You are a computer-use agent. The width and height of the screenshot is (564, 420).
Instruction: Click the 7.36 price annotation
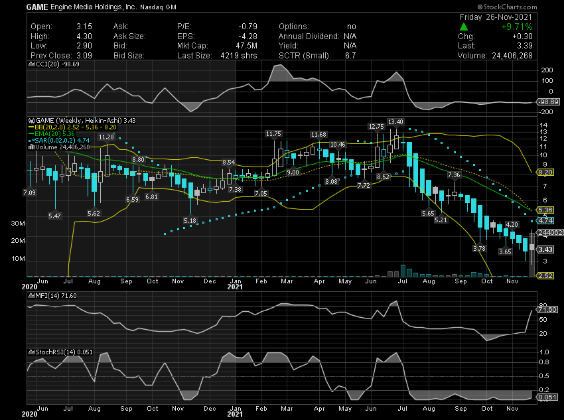454,175
